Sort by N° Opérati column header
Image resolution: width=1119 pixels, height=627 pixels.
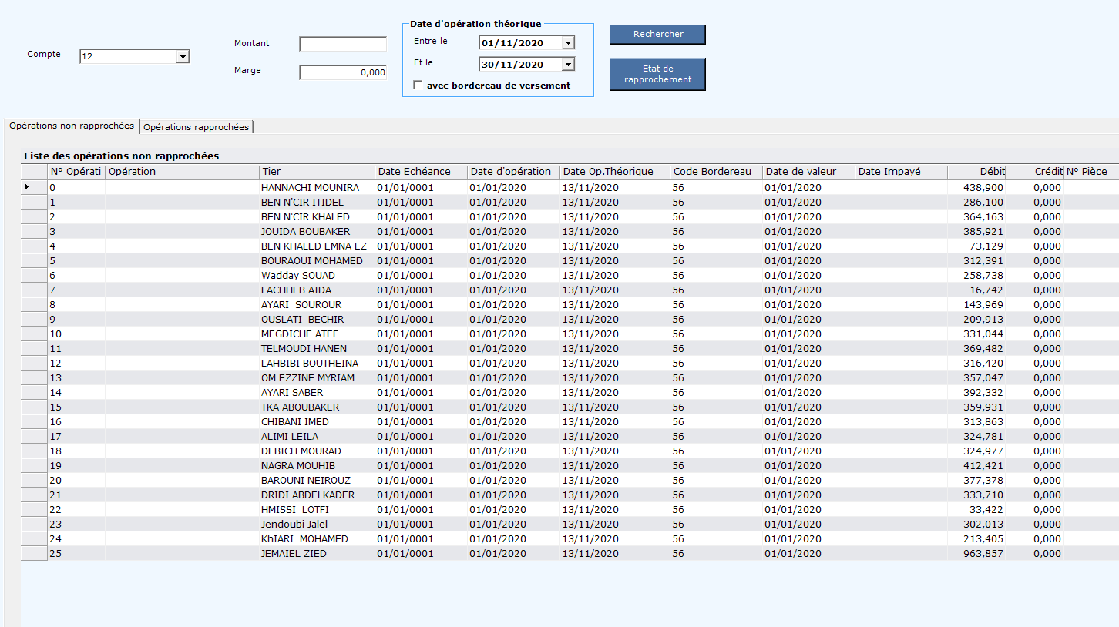(76, 172)
